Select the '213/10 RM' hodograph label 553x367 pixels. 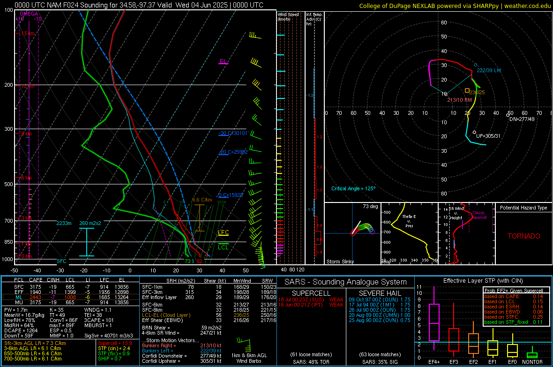click(459, 100)
